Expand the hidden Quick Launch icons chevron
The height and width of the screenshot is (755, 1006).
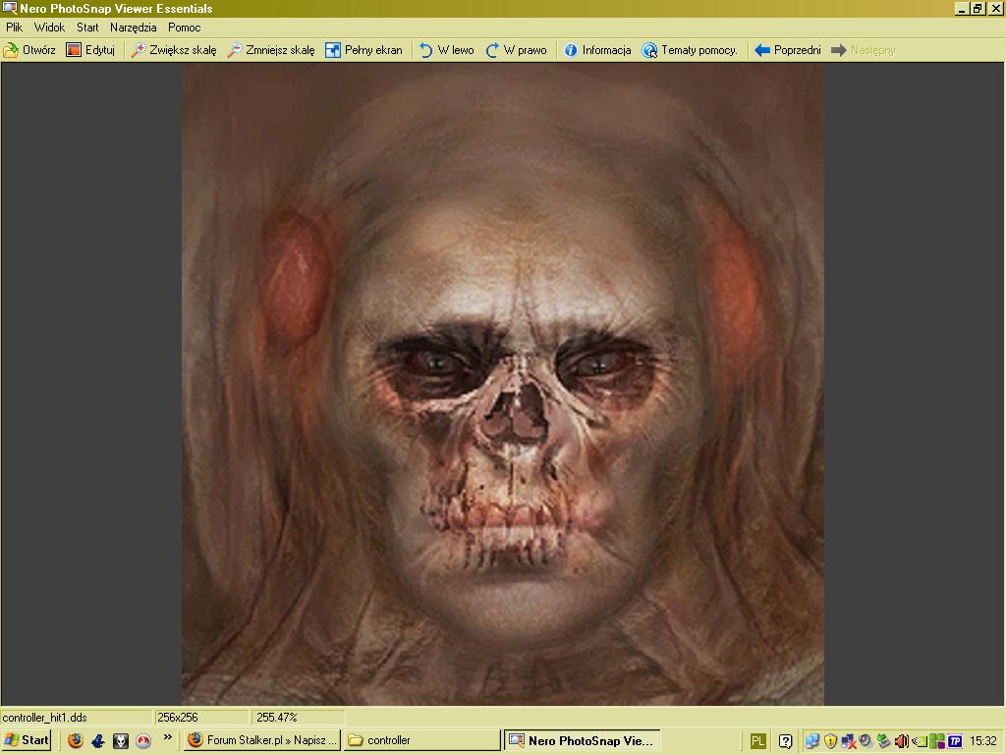[168, 737]
